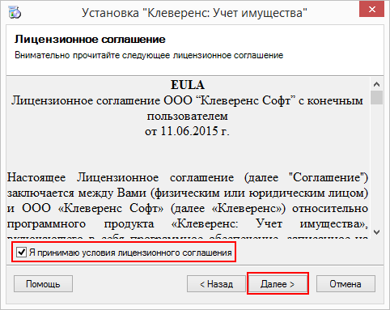Click the scrollbar up arrow in license text
This screenshot has height=310, width=390.
pyautogui.click(x=376, y=84)
